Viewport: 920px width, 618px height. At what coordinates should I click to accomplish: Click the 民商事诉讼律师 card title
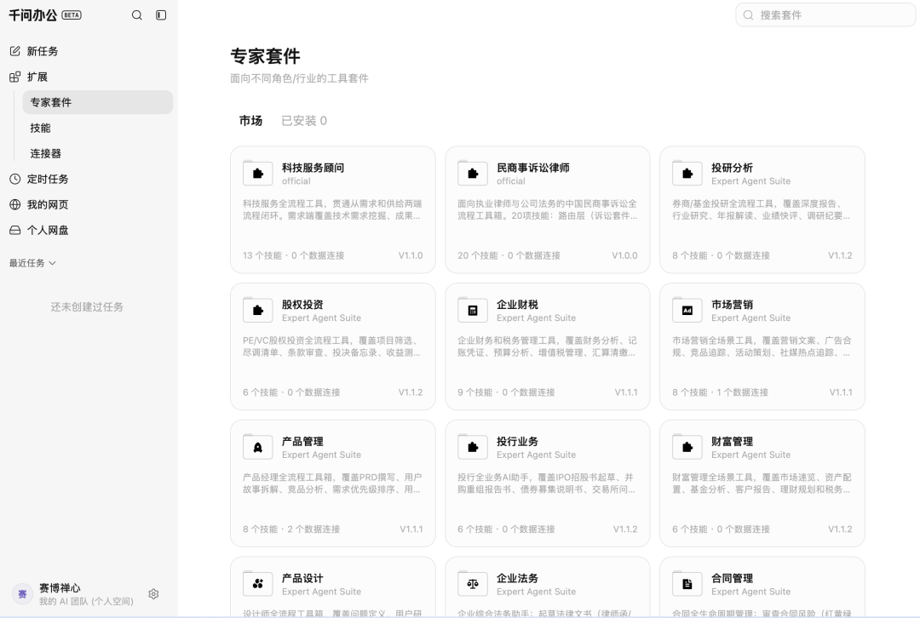[532, 168]
